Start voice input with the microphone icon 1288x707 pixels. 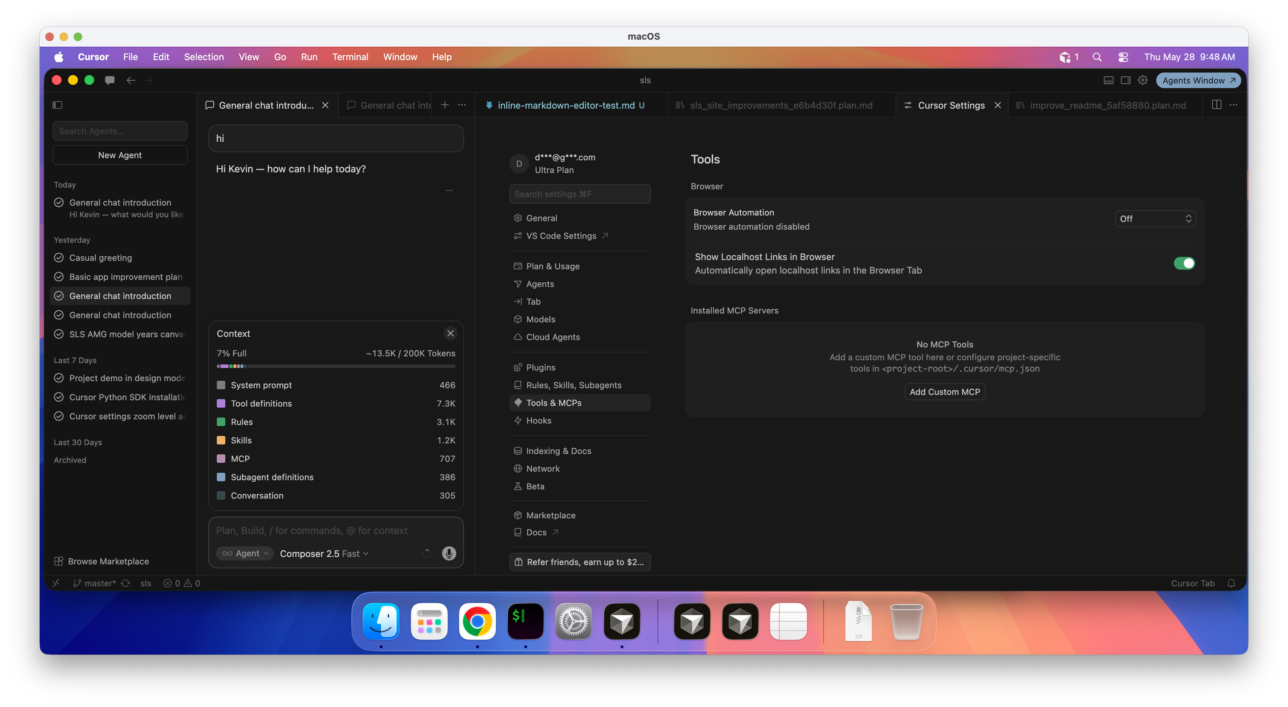tap(449, 553)
